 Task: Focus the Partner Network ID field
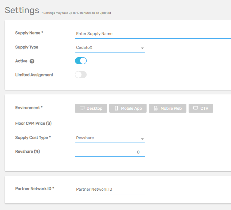point(110,190)
